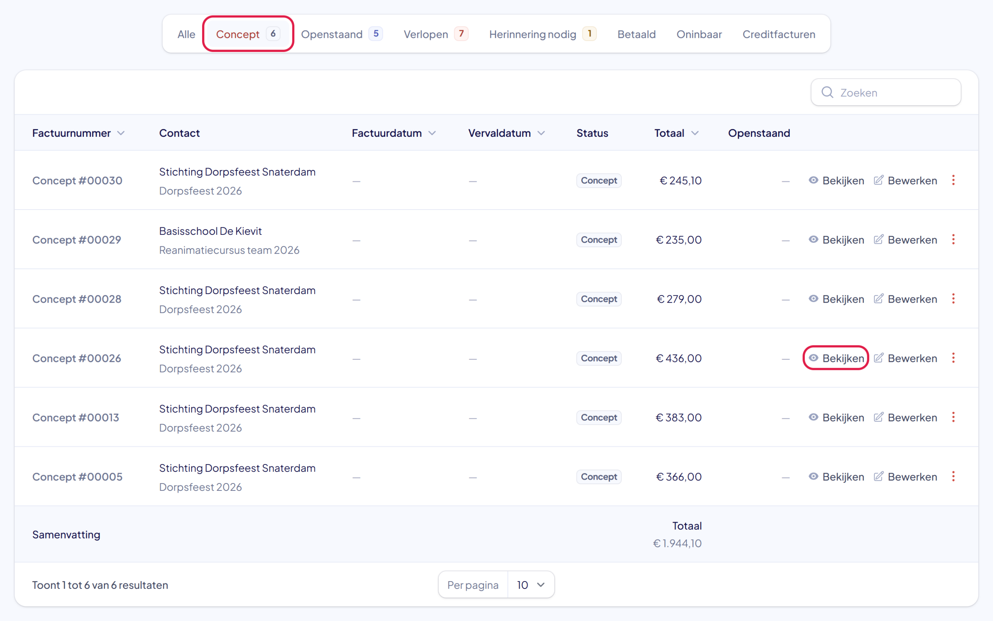This screenshot has width=993, height=621.
Task: Click Bewerken for Concept #00026
Action: click(x=905, y=358)
